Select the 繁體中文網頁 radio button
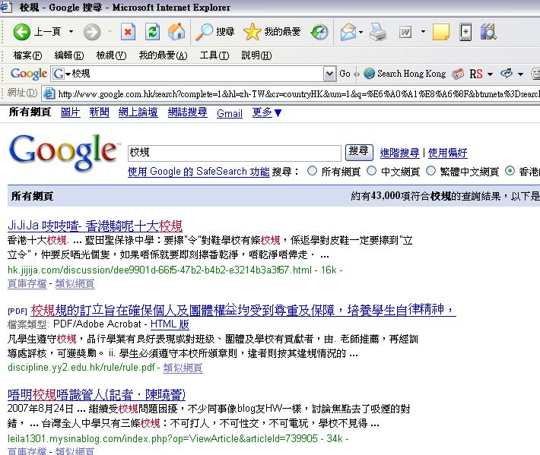 click(x=430, y=171)
